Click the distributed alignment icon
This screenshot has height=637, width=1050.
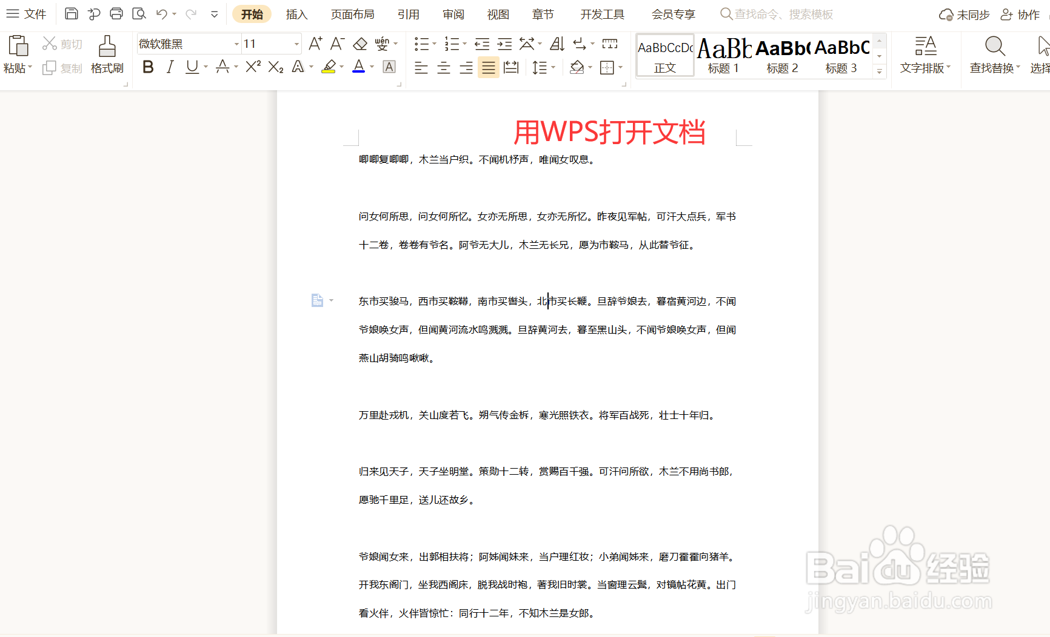pyautogui.click(x=511, y=67)
